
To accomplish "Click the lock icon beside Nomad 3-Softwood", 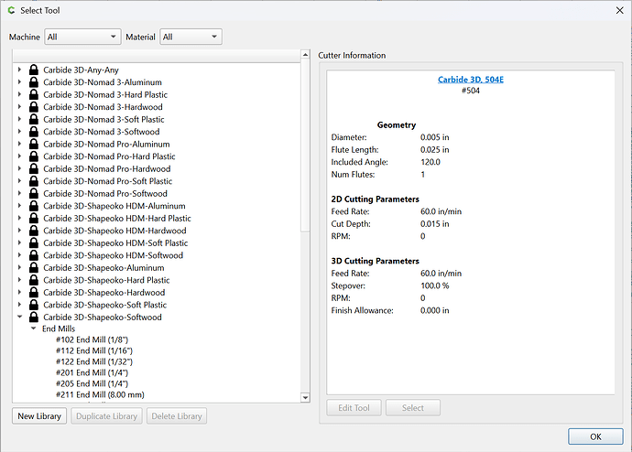I will (34, 132).
